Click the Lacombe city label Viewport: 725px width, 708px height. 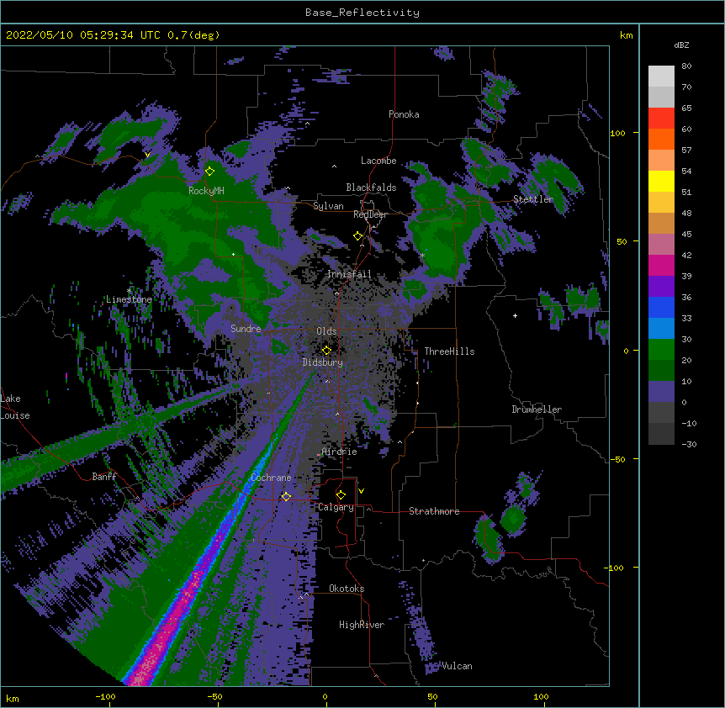pos(378,161)
